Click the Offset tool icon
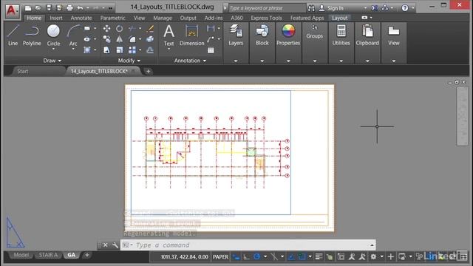 [x=150, y=50]
